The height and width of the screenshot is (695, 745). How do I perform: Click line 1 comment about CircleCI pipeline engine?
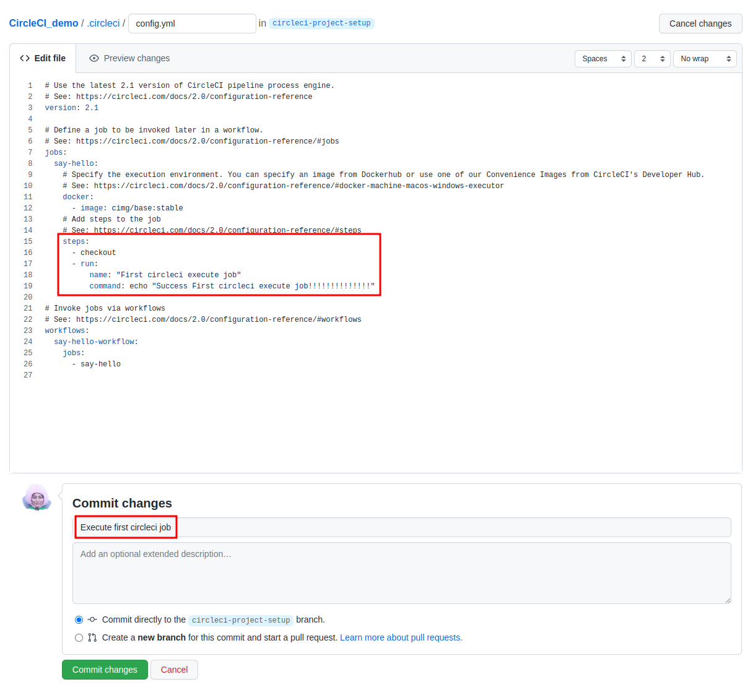190,85
